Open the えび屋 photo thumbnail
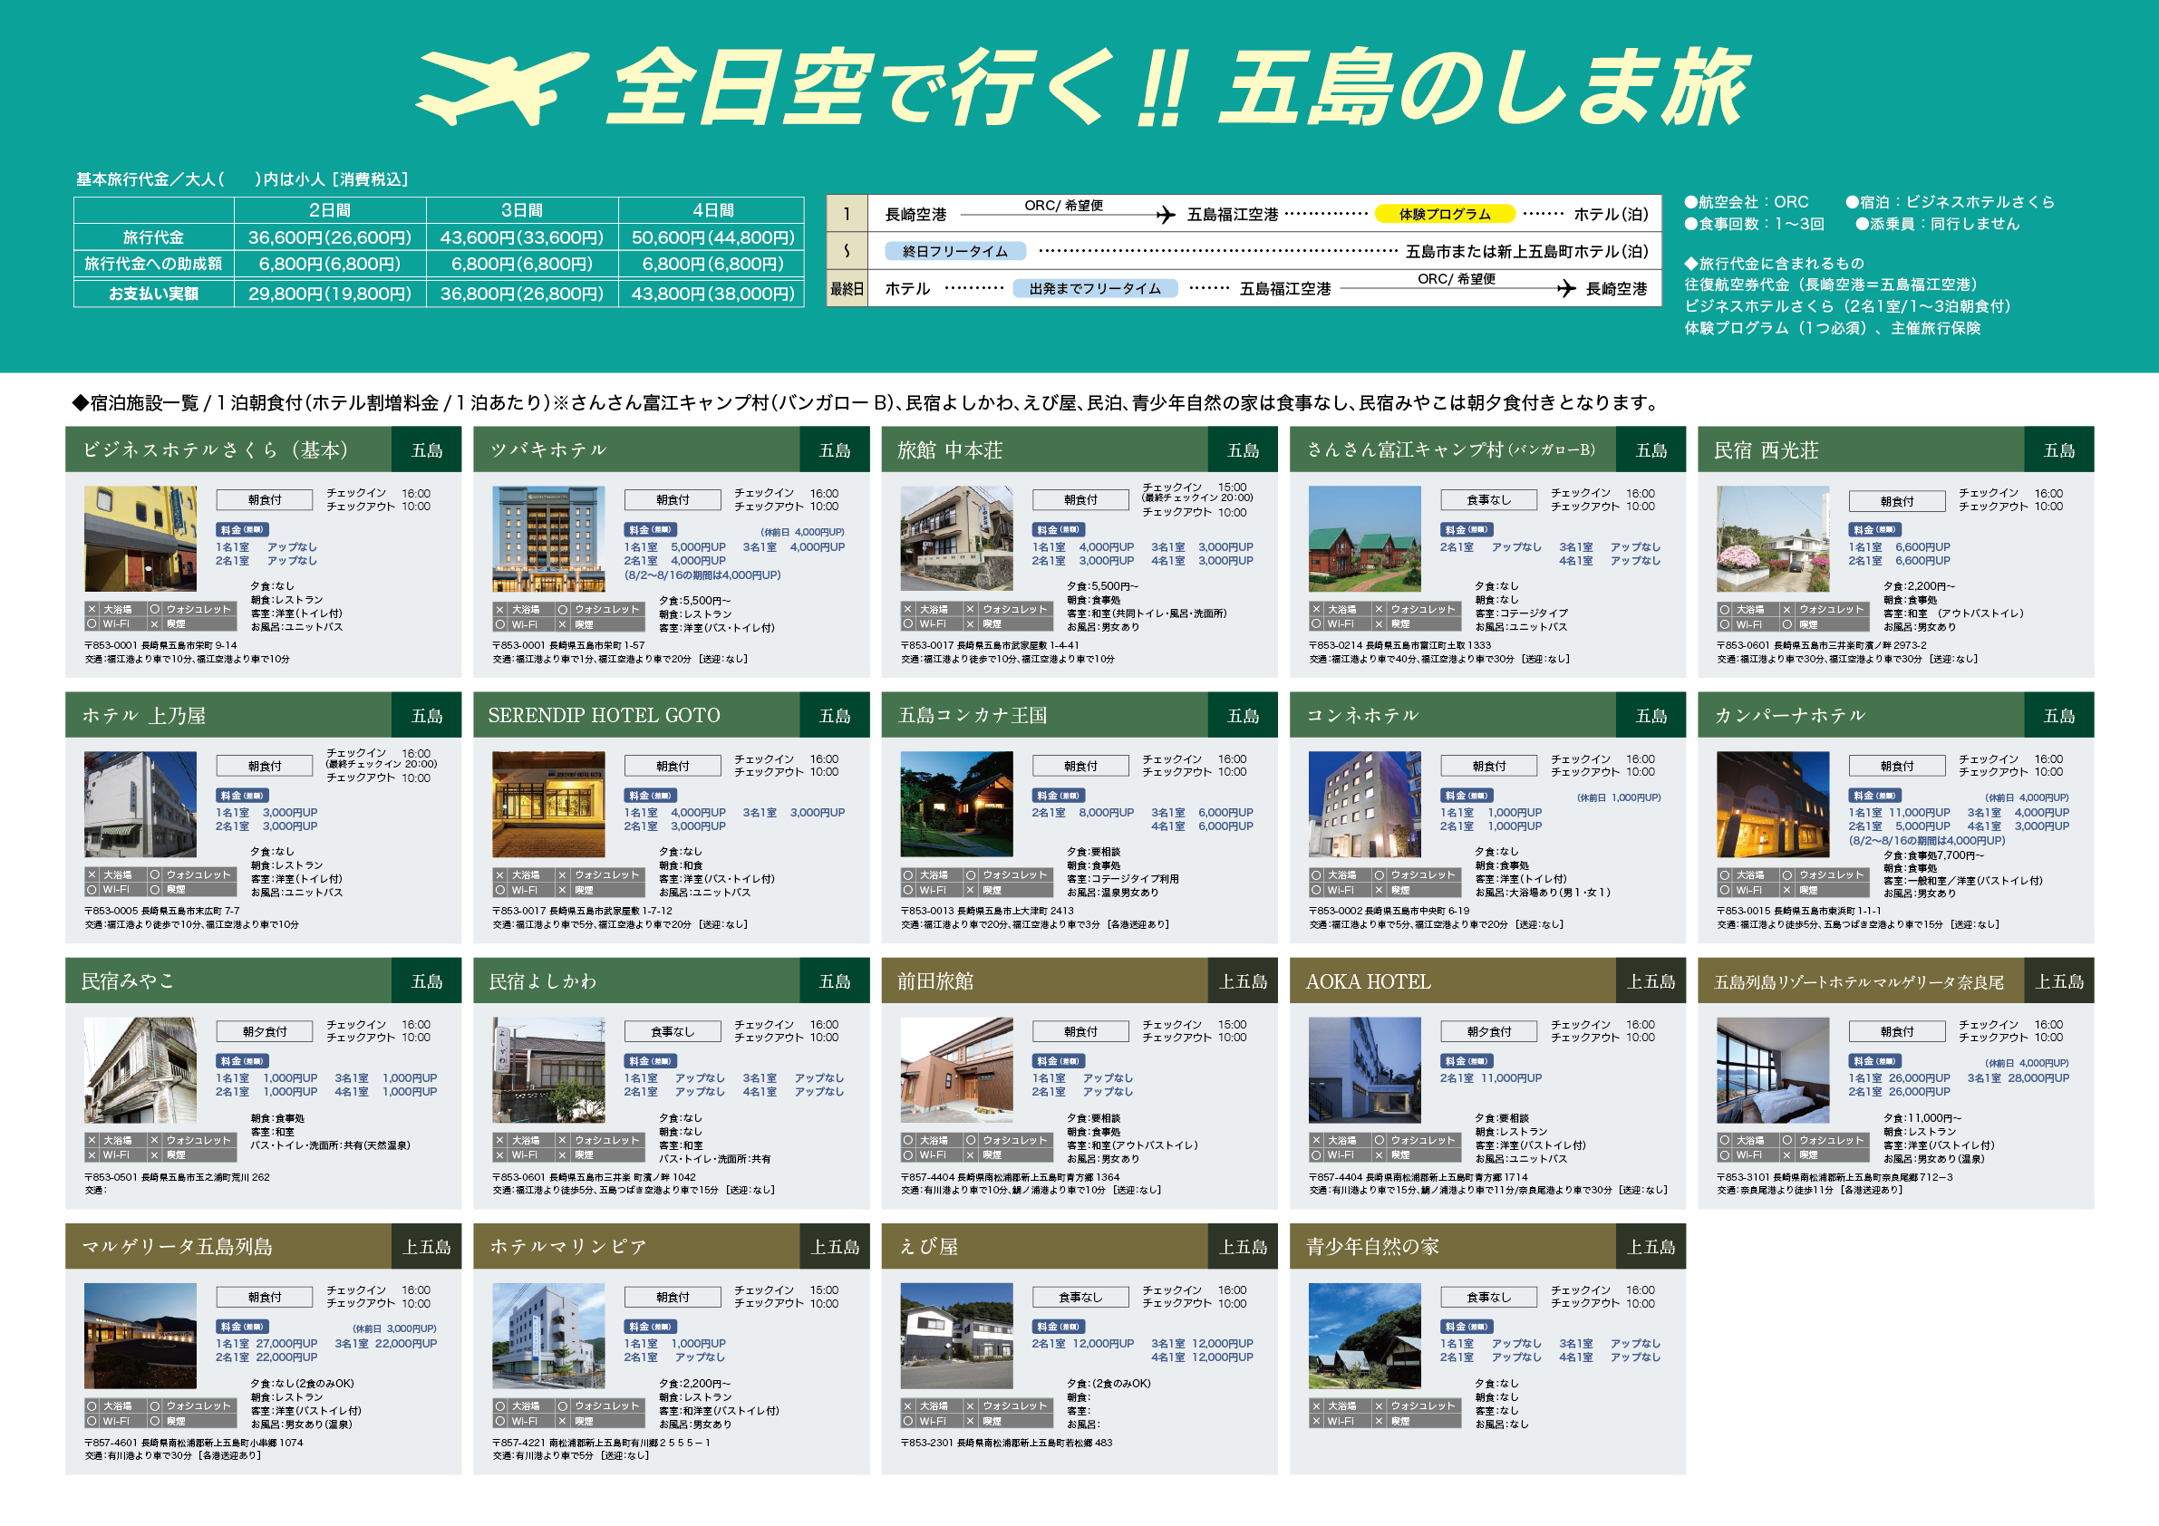Screen dimensions: 2159x1526 coord(956,1336)
